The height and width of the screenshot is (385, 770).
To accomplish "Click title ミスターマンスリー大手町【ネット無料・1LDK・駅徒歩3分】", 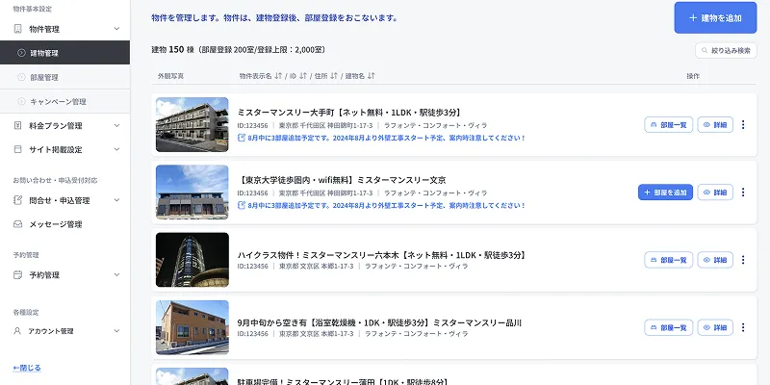I will click(x=349, y=113).
